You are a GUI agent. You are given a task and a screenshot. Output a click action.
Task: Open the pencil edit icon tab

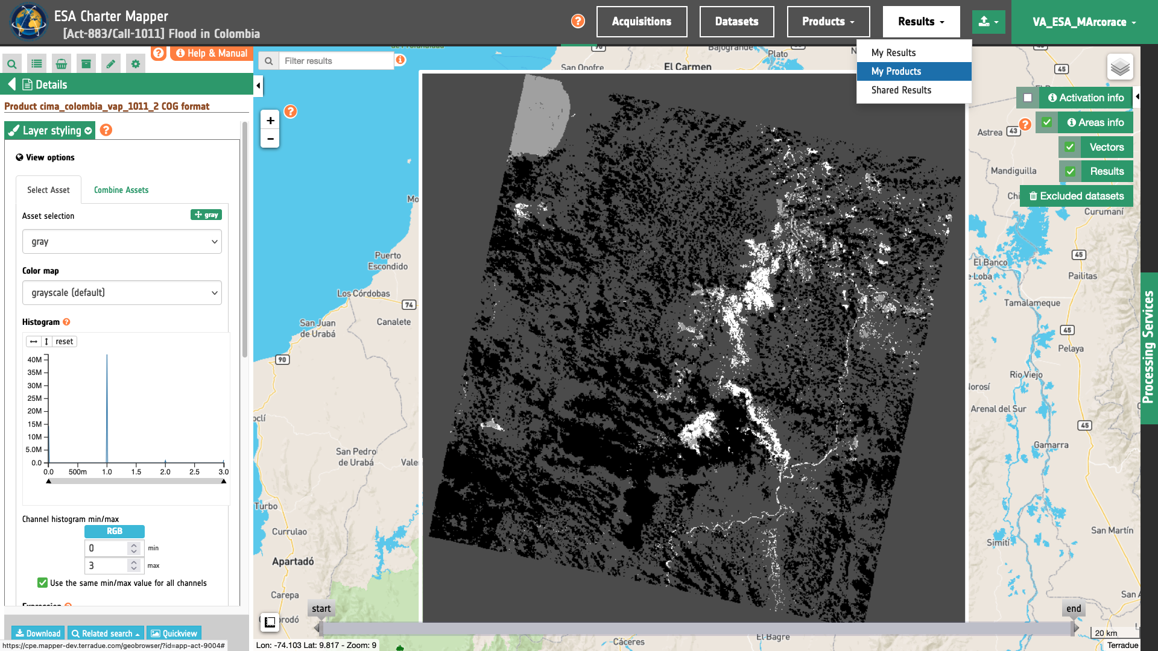(x=111, y=63)
